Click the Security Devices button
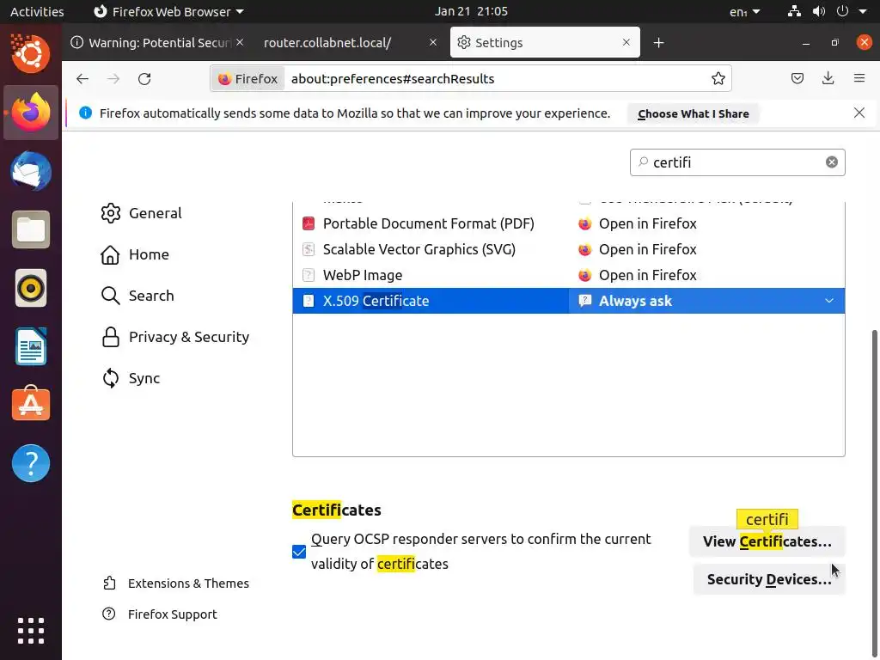This screenshot has width=880, height=660. 768,579
